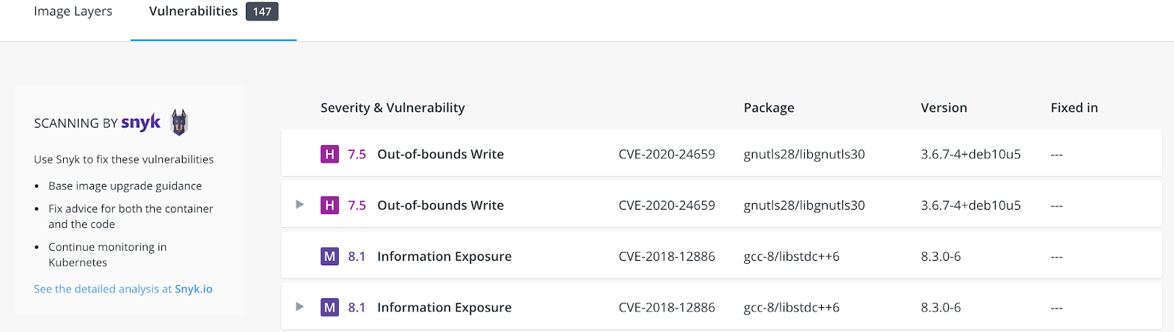
Task: Click CVE-2018-12886 in the third row
Action: tap(666, 257)
